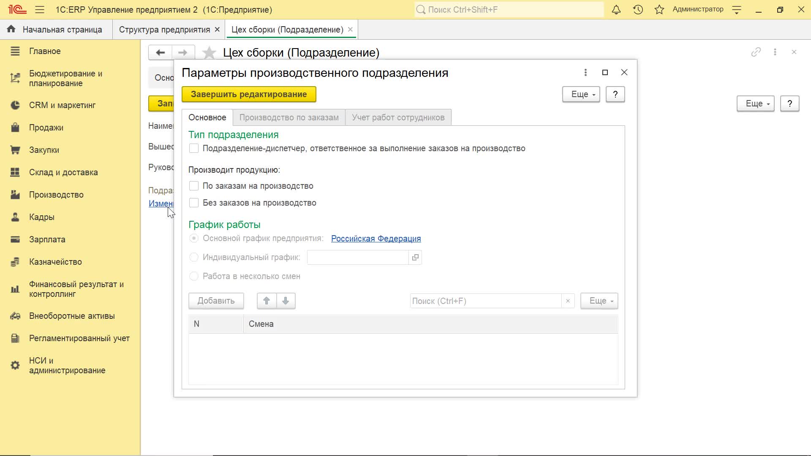Open Российская Федерация schedule link
This screenshot has height=456, width=811.
click(x=376, y=239)
